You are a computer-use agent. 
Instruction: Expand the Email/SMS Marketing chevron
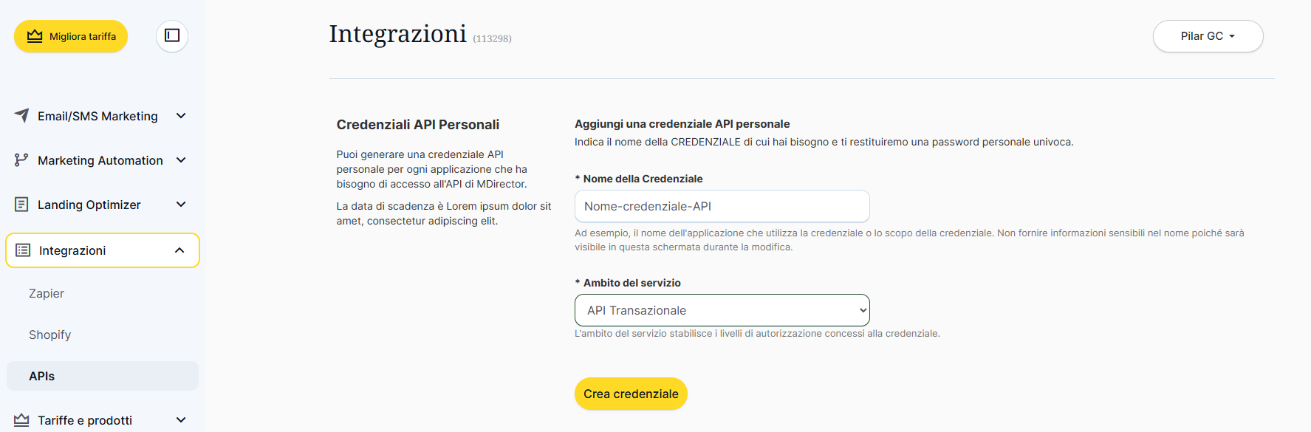click(181, 116)
